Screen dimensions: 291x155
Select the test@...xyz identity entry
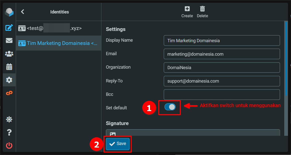coord(59,28)
